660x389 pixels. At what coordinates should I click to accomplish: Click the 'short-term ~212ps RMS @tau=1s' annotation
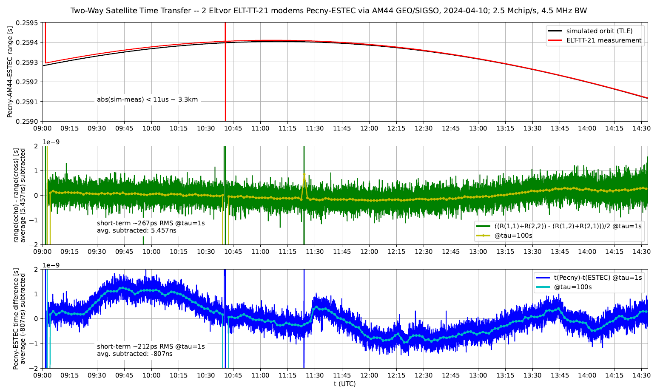coord(151,346)
